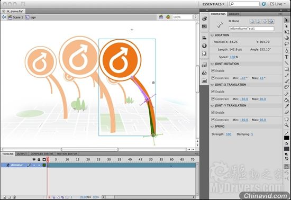The width and height of the screenshot is (291, 200).
Task: Switch to the Properties tab
Action: [x=218, y=14]
